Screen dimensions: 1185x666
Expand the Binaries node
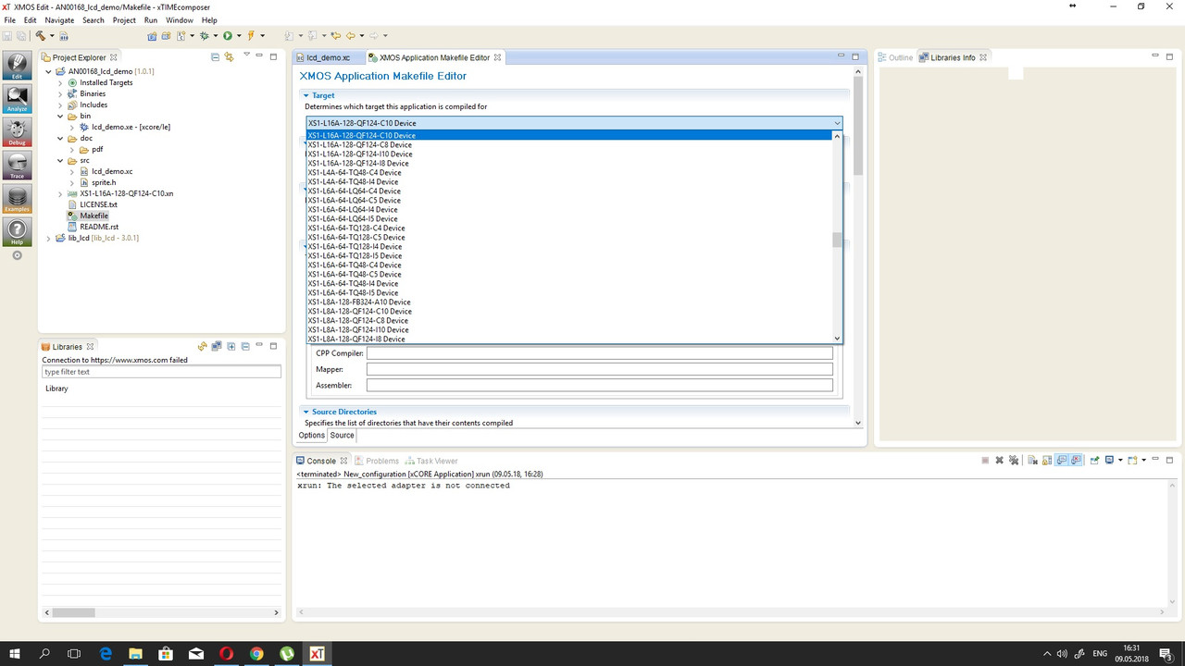click(x=60, y=93)
